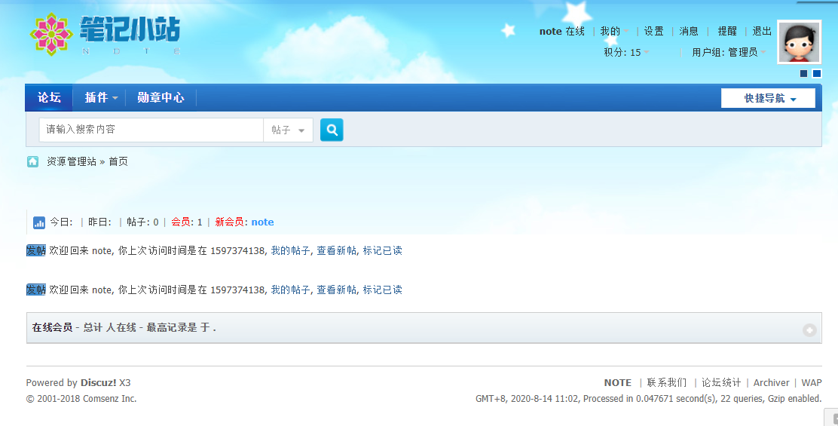Select the bright blue style swatch

817,73
